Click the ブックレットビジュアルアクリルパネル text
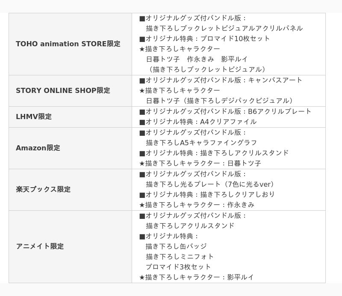The width and height of the screenshot is (342, 296). point(242,28)
